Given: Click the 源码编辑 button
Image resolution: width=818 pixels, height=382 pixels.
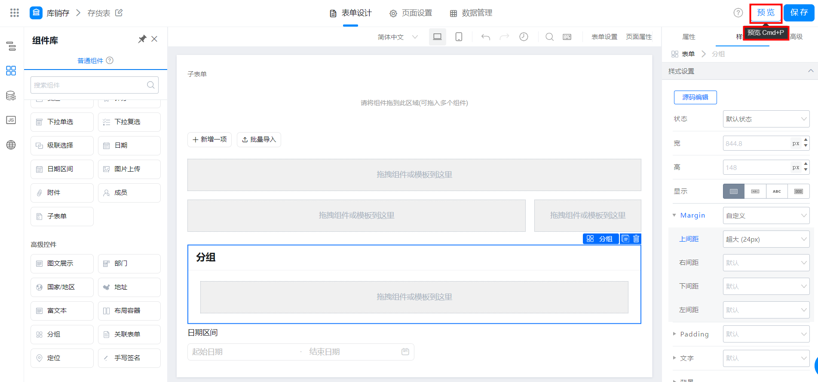Looking at the screenshot, I should [x=695, y=97].
